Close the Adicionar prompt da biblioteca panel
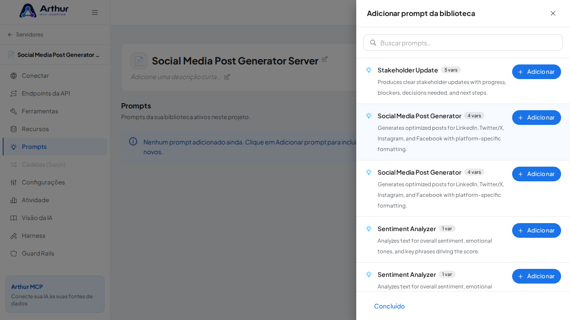Viewport: 570px width, 320px height. (553, 13)
